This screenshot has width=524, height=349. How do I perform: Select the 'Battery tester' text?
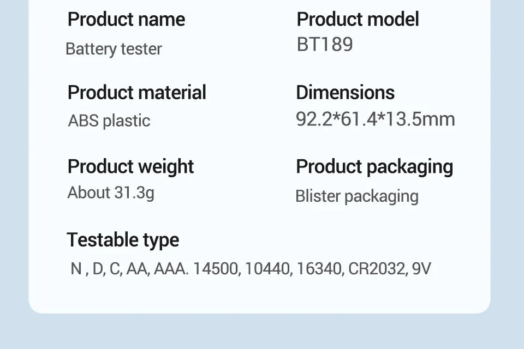click(x=114, y=49)
